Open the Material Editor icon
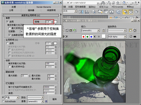The image size is (141, 105). coord(118,12)
